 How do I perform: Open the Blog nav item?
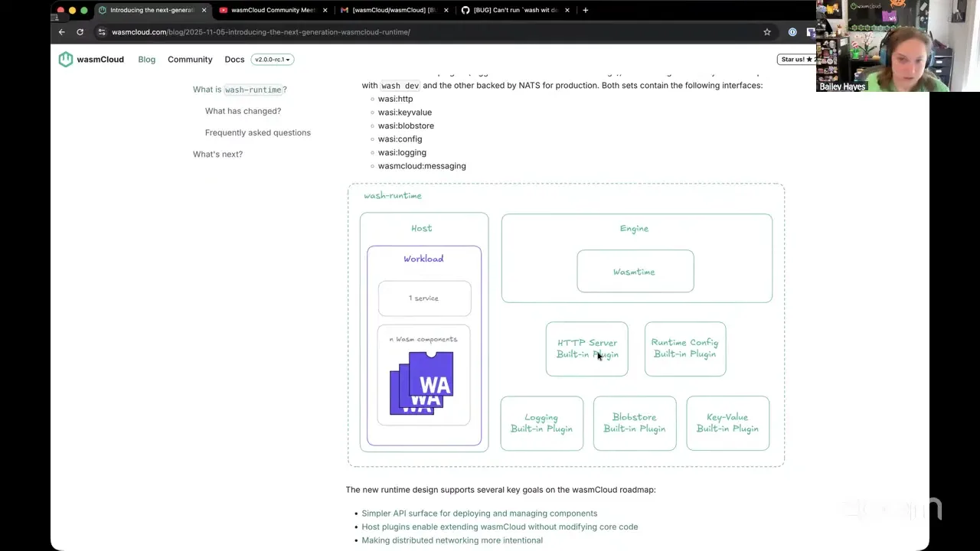point(146,59)
